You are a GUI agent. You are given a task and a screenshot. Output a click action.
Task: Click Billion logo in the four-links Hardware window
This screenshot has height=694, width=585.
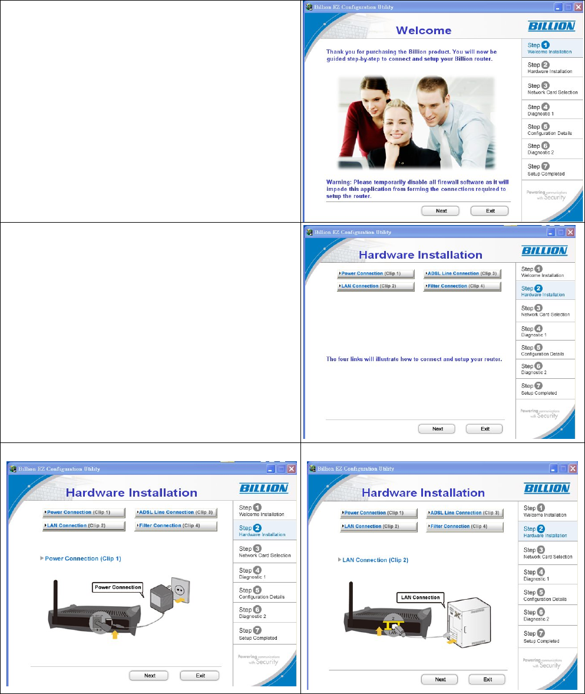tap(545, 250)
